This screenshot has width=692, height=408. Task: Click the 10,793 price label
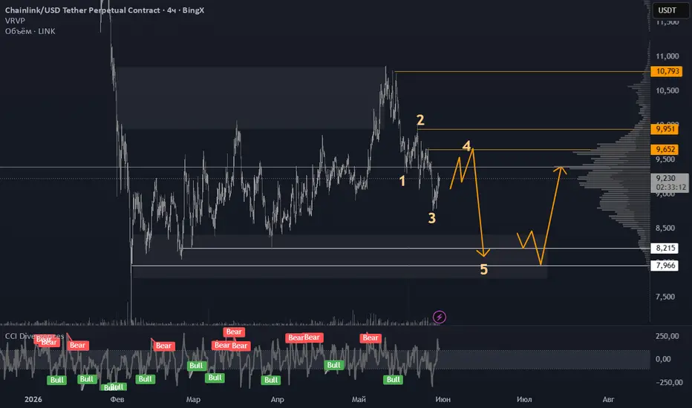point(667,71)
